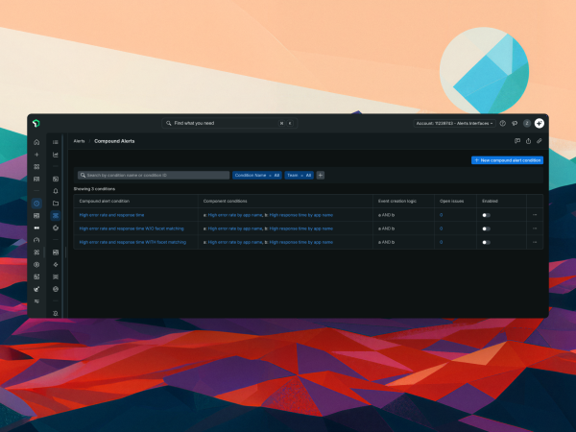Open the ellipsis menu for 'WITH facet matching' row
The width and height of the screenshot is (576, 432).
point(535,242)
